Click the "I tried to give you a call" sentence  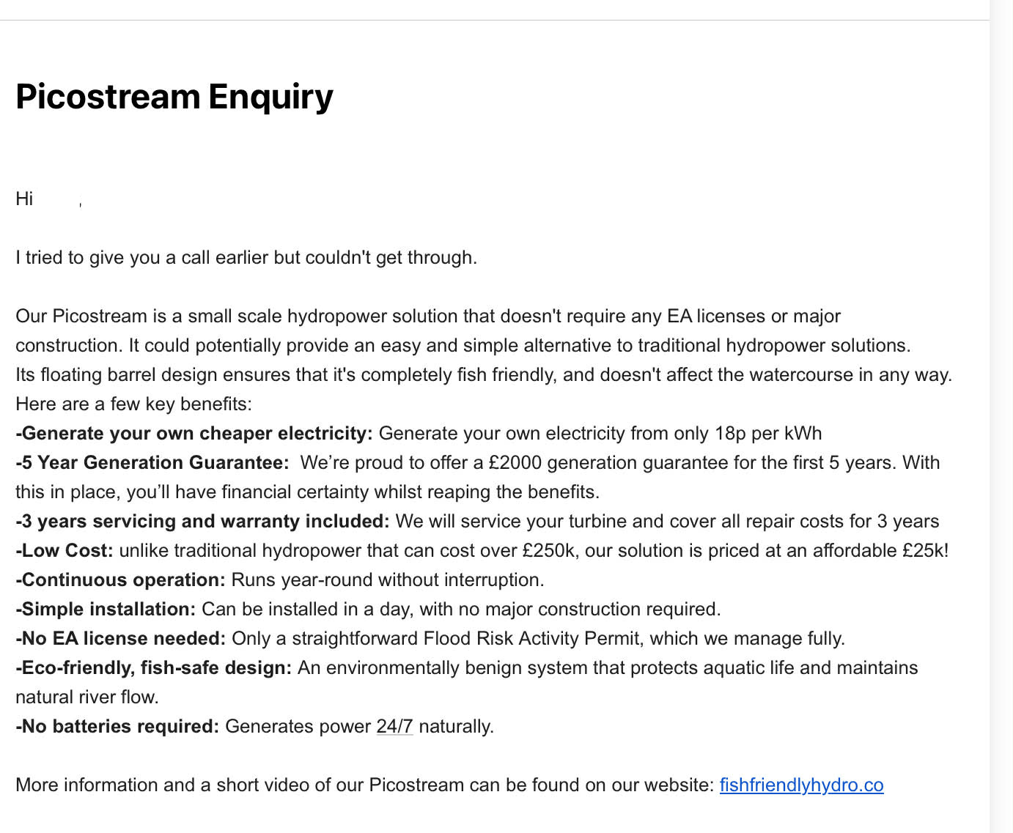pos(246,257)
